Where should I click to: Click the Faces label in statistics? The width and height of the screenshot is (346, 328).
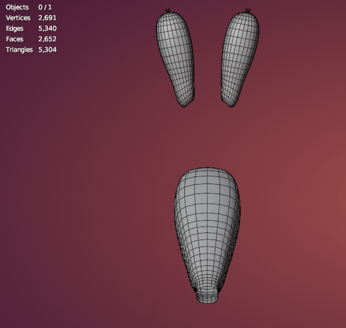click(x=15, y=39)
